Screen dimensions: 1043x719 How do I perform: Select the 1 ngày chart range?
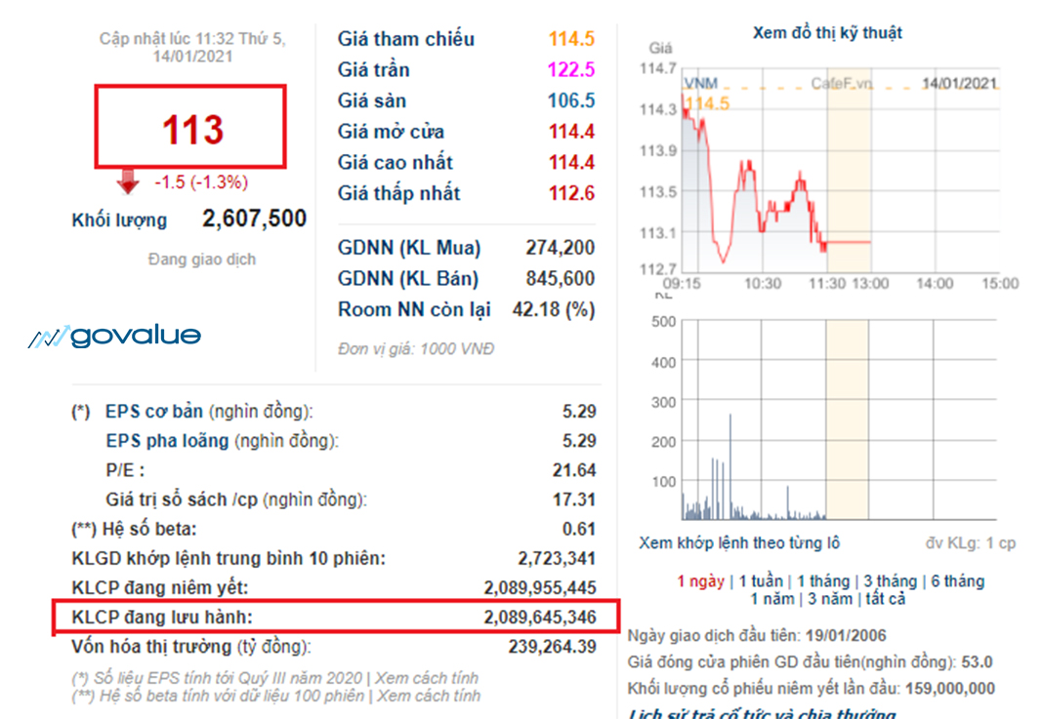[x=700, y=581]
